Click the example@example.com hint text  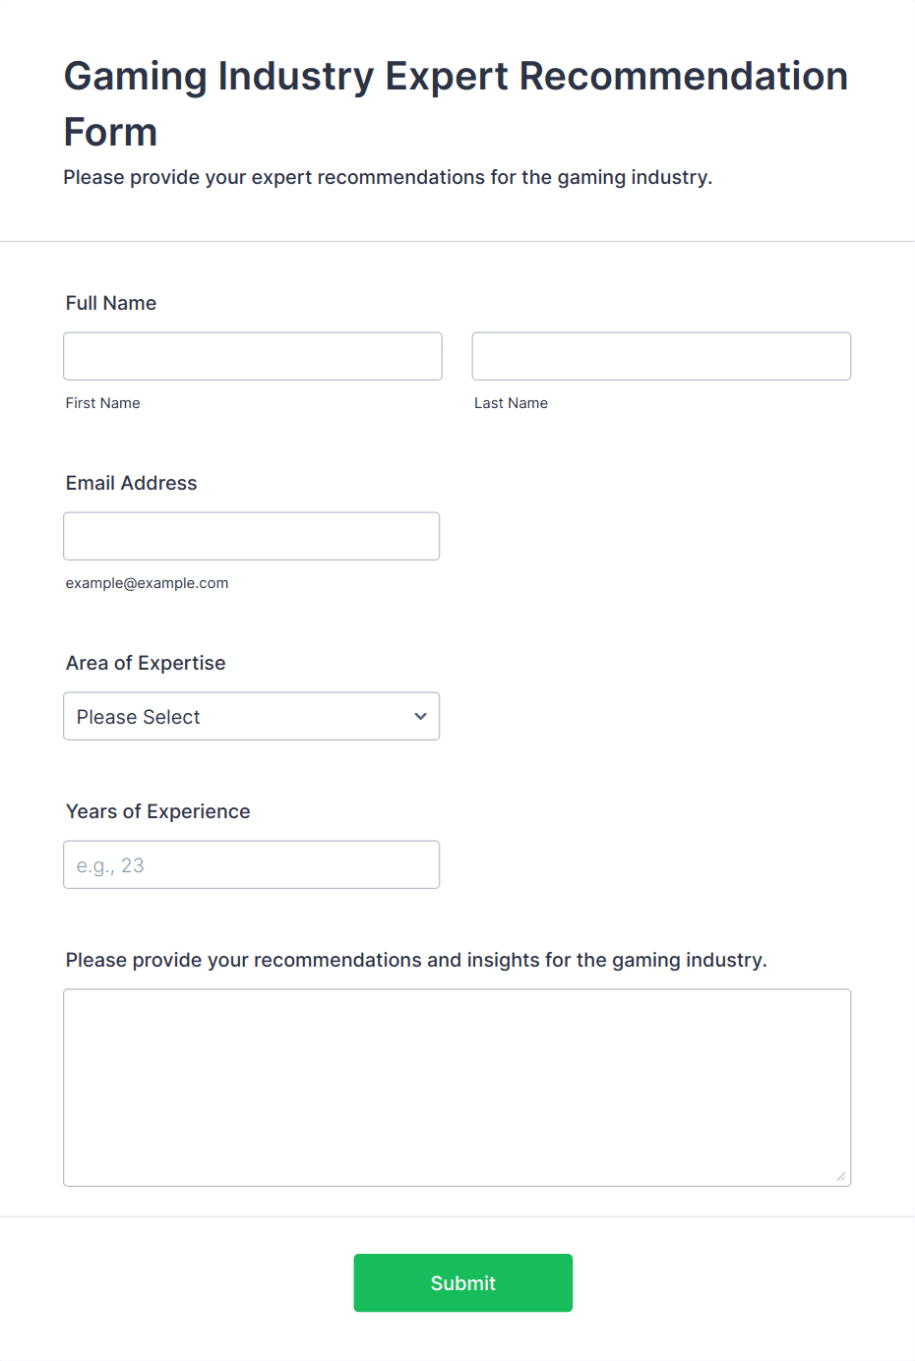coord(148,583)
